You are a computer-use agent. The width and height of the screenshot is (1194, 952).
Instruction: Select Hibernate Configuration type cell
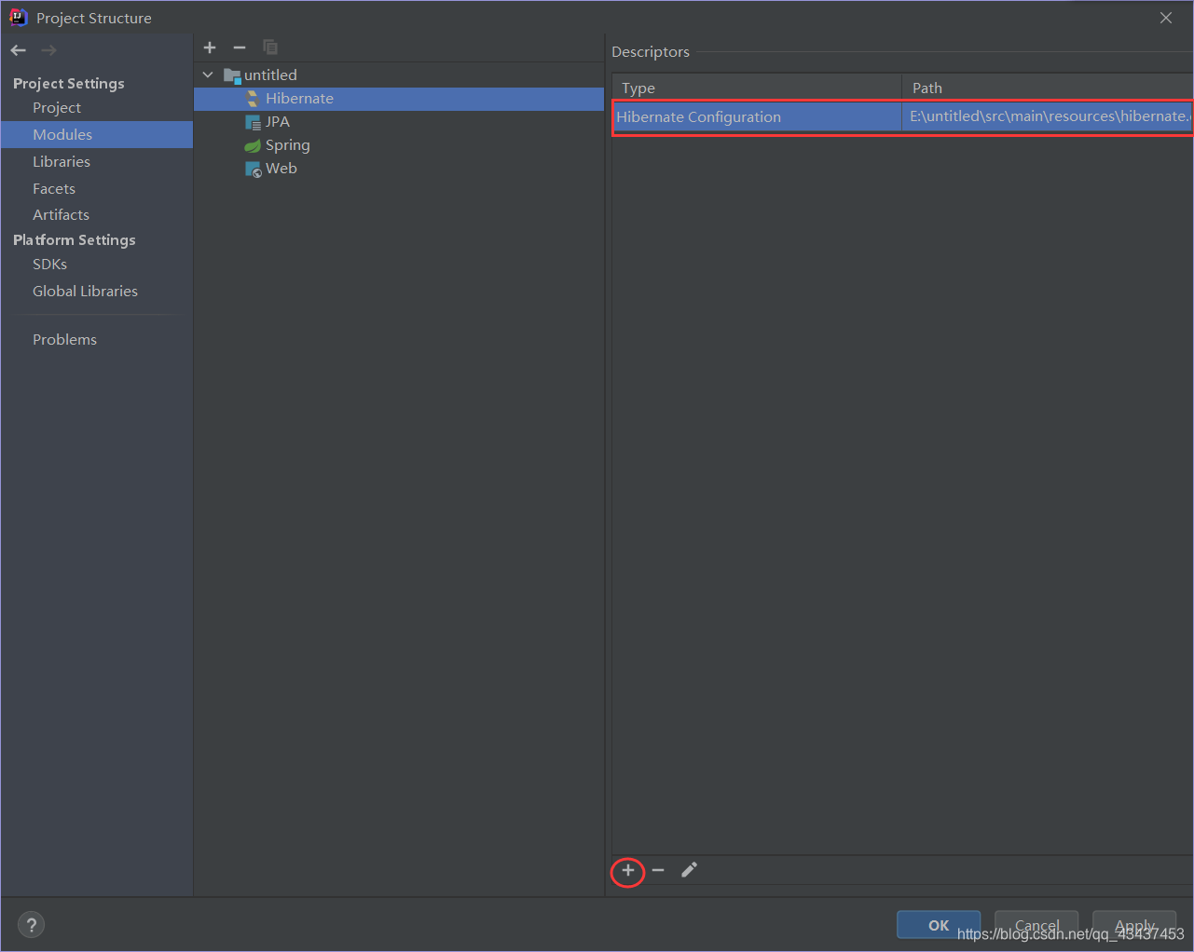(x=757, y=117)
